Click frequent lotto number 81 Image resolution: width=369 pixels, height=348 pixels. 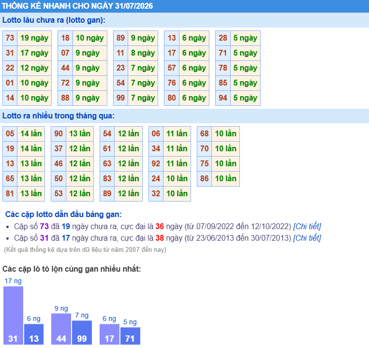tap(10, 194)
